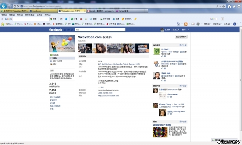The height and width of the screenshot is (145, 242).
Task: Switch to the first VicoVation browser tab
Action: point(14,11)
